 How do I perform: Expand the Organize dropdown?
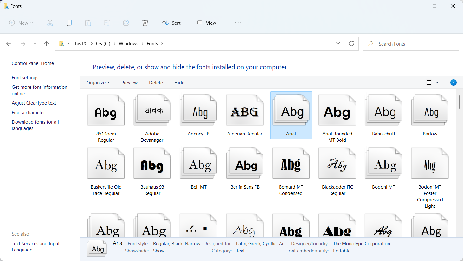(x=98, y=82)
